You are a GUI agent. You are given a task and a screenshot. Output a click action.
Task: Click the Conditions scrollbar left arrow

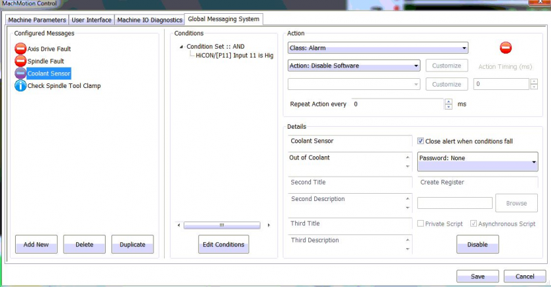click(178, 225)
